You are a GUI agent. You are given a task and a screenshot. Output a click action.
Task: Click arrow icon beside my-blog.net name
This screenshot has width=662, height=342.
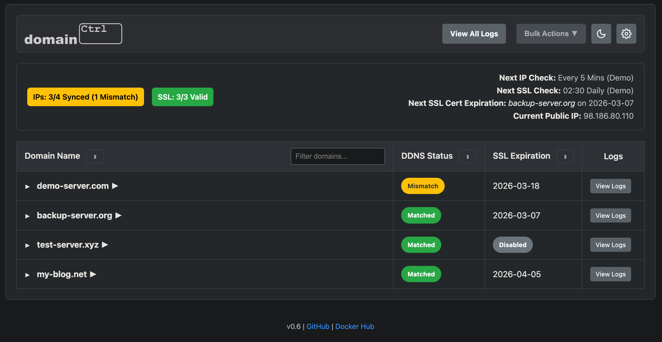point(93,274)
